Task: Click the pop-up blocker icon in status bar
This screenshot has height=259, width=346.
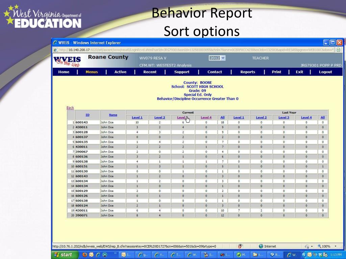Action: [240, 246]
